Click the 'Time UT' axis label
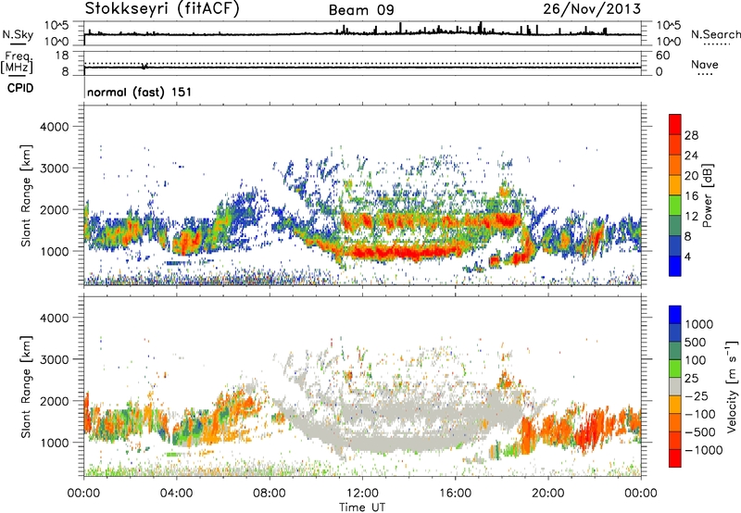This screenshot has width=741, height=513. [x=362, y=507]
